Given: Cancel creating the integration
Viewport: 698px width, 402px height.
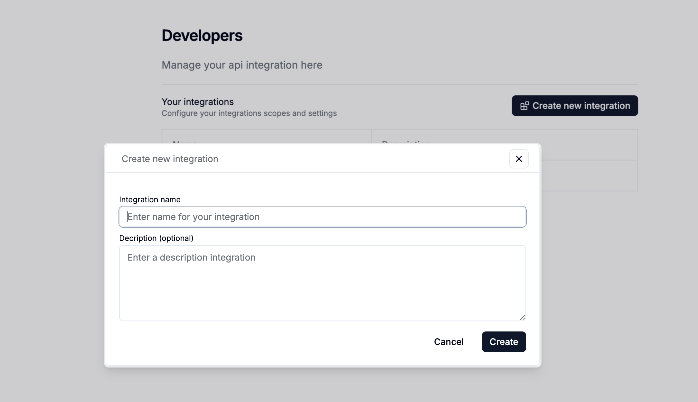Looking at the screenshot, I should [x=449, y=342].
